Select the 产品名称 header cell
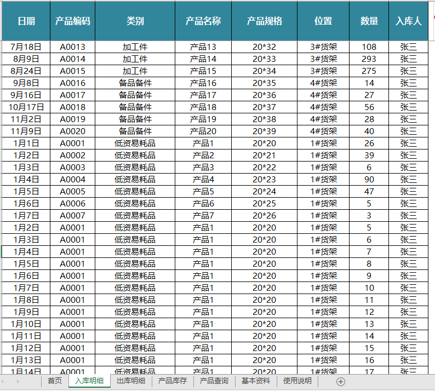This screenshot has width=435, height=391. pos(203,21)
